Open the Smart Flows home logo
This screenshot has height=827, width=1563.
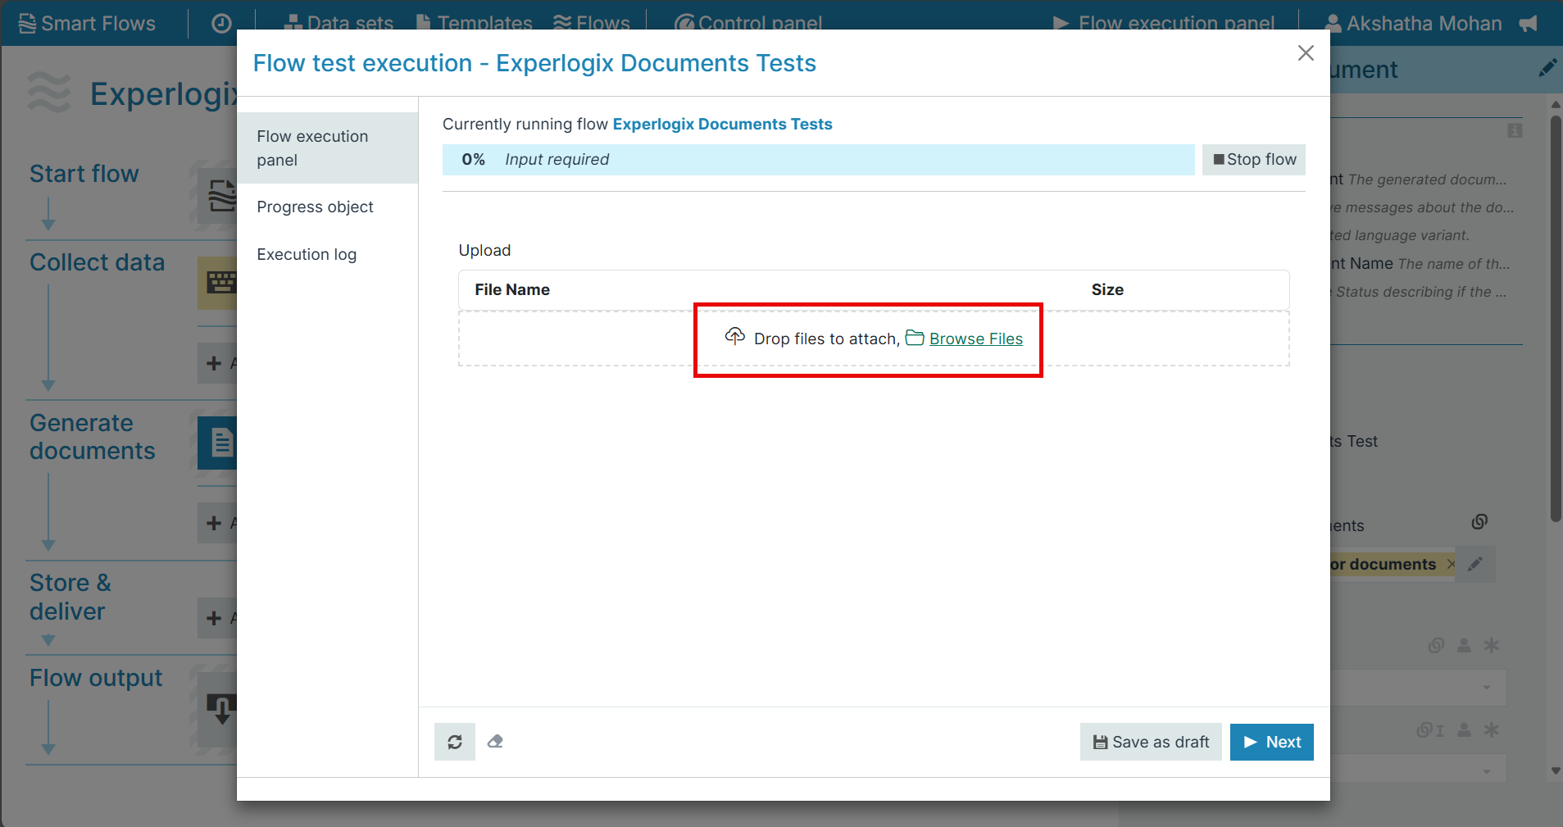tap(87, 23)
